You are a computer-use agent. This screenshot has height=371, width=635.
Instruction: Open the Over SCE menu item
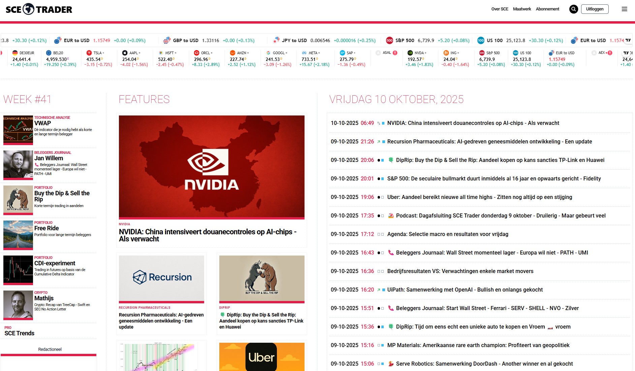pos(500,9)
